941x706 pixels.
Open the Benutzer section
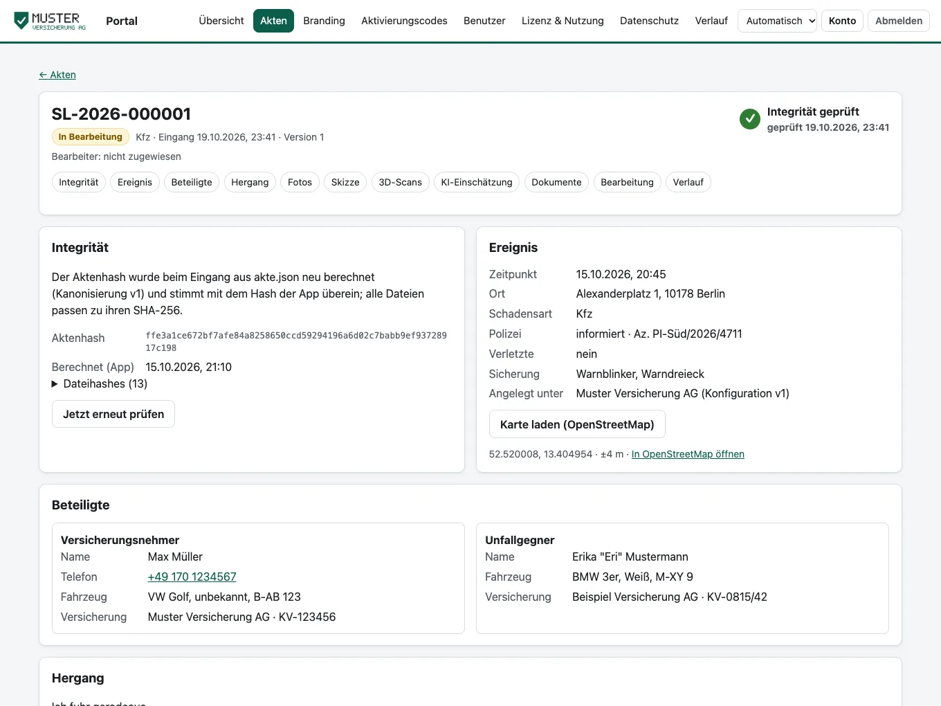484,21
